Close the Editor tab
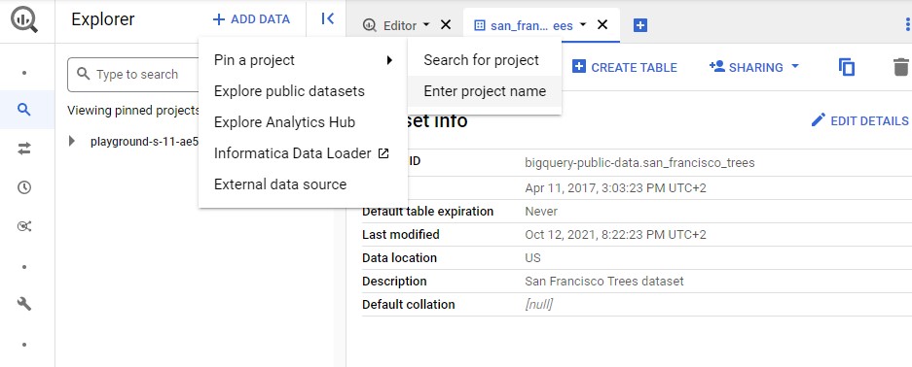 coord(446,25)
